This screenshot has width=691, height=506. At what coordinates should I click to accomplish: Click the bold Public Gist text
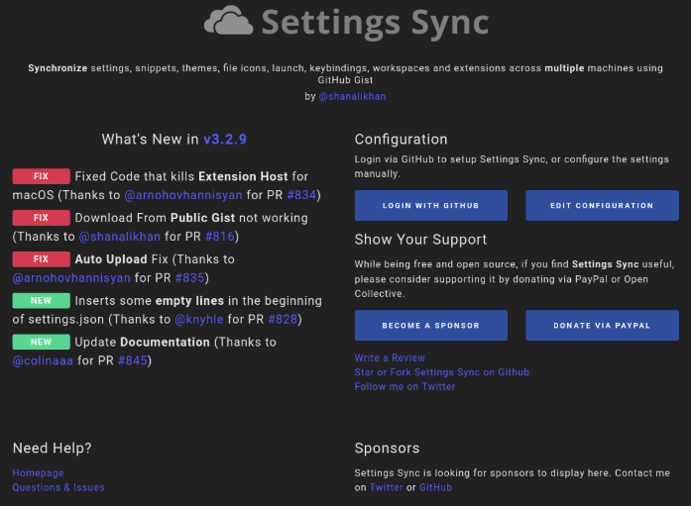(202, 218)
